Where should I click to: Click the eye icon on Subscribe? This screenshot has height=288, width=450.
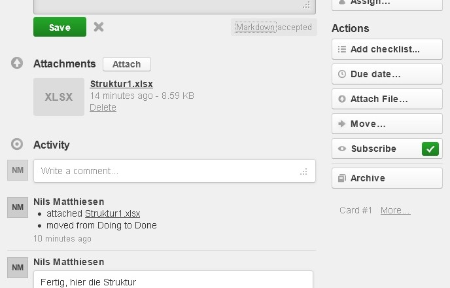(342, 149)
